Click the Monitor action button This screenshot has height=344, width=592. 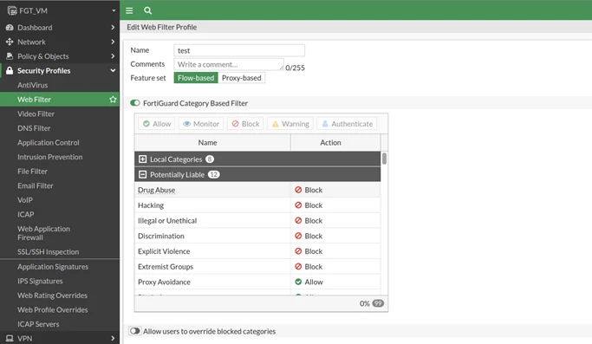[x=201, y=124]
